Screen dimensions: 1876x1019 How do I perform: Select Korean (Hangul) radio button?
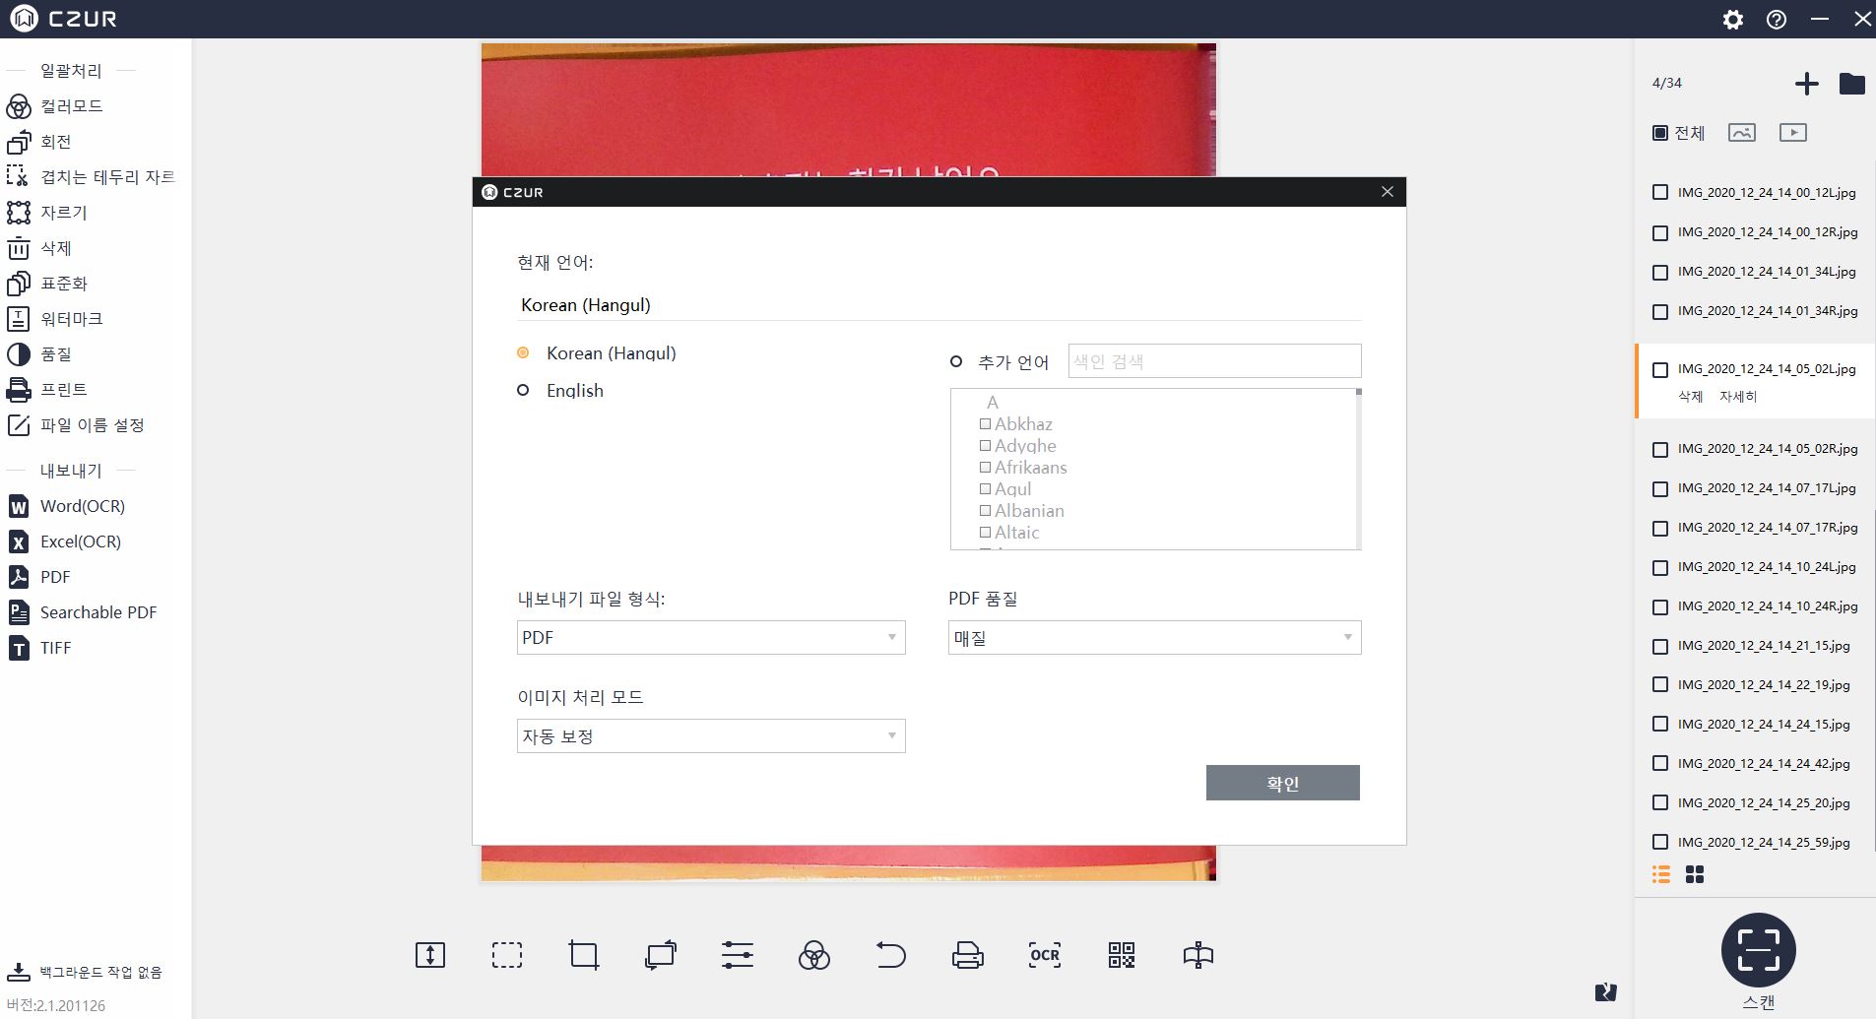pos(523,352)
